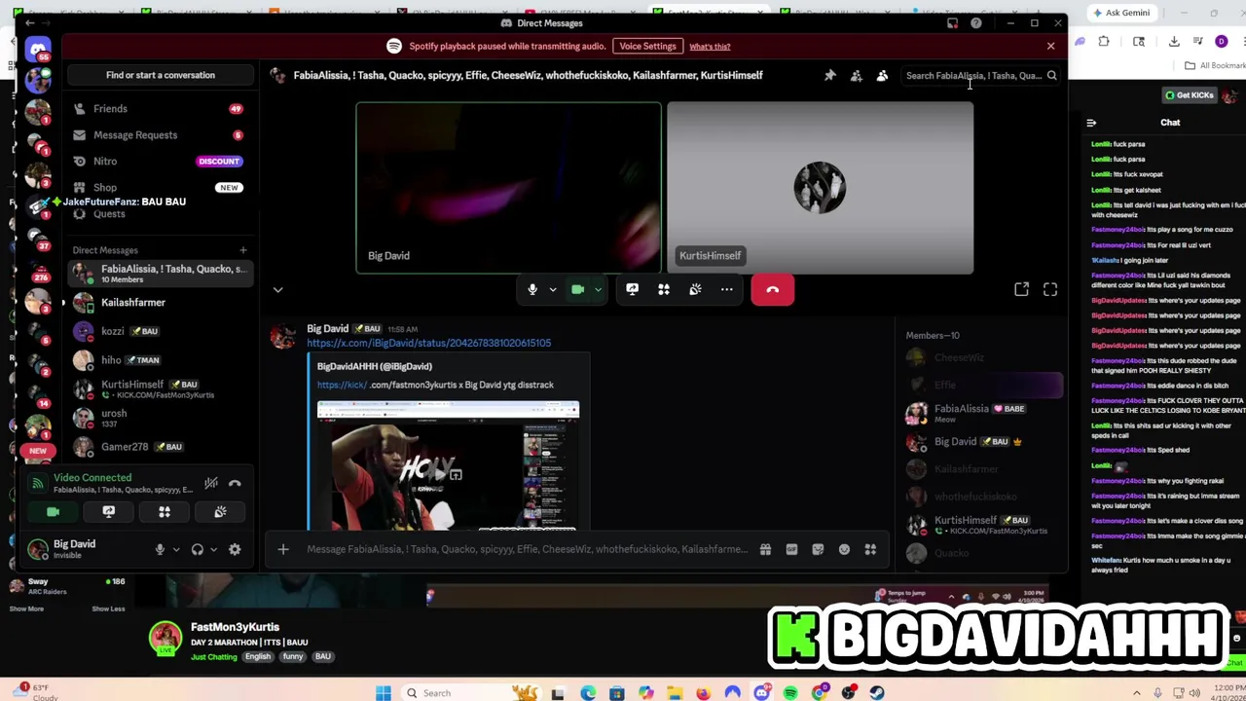Toggle camera button in voice panel
Screen dimensions: 1246x701
coord(53,512)
